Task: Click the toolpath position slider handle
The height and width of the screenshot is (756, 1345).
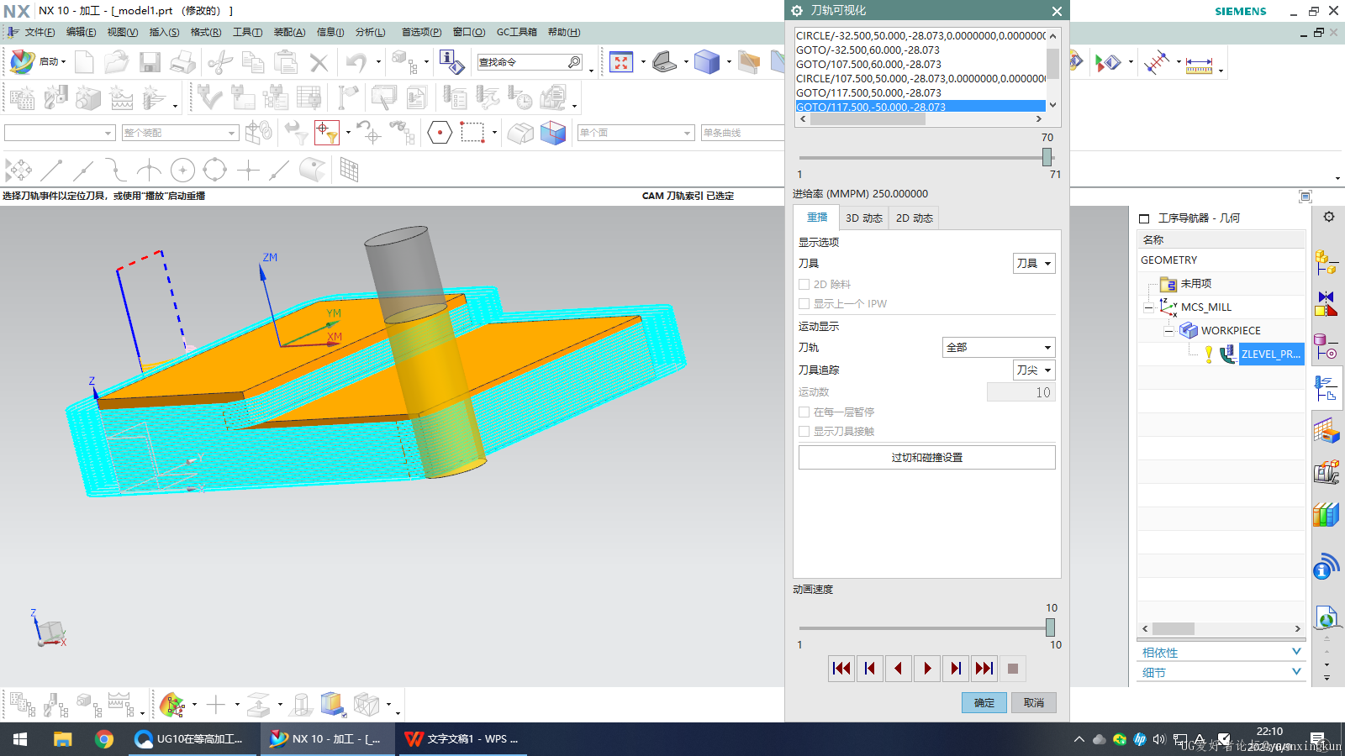Action: [x=1047, y=157]
